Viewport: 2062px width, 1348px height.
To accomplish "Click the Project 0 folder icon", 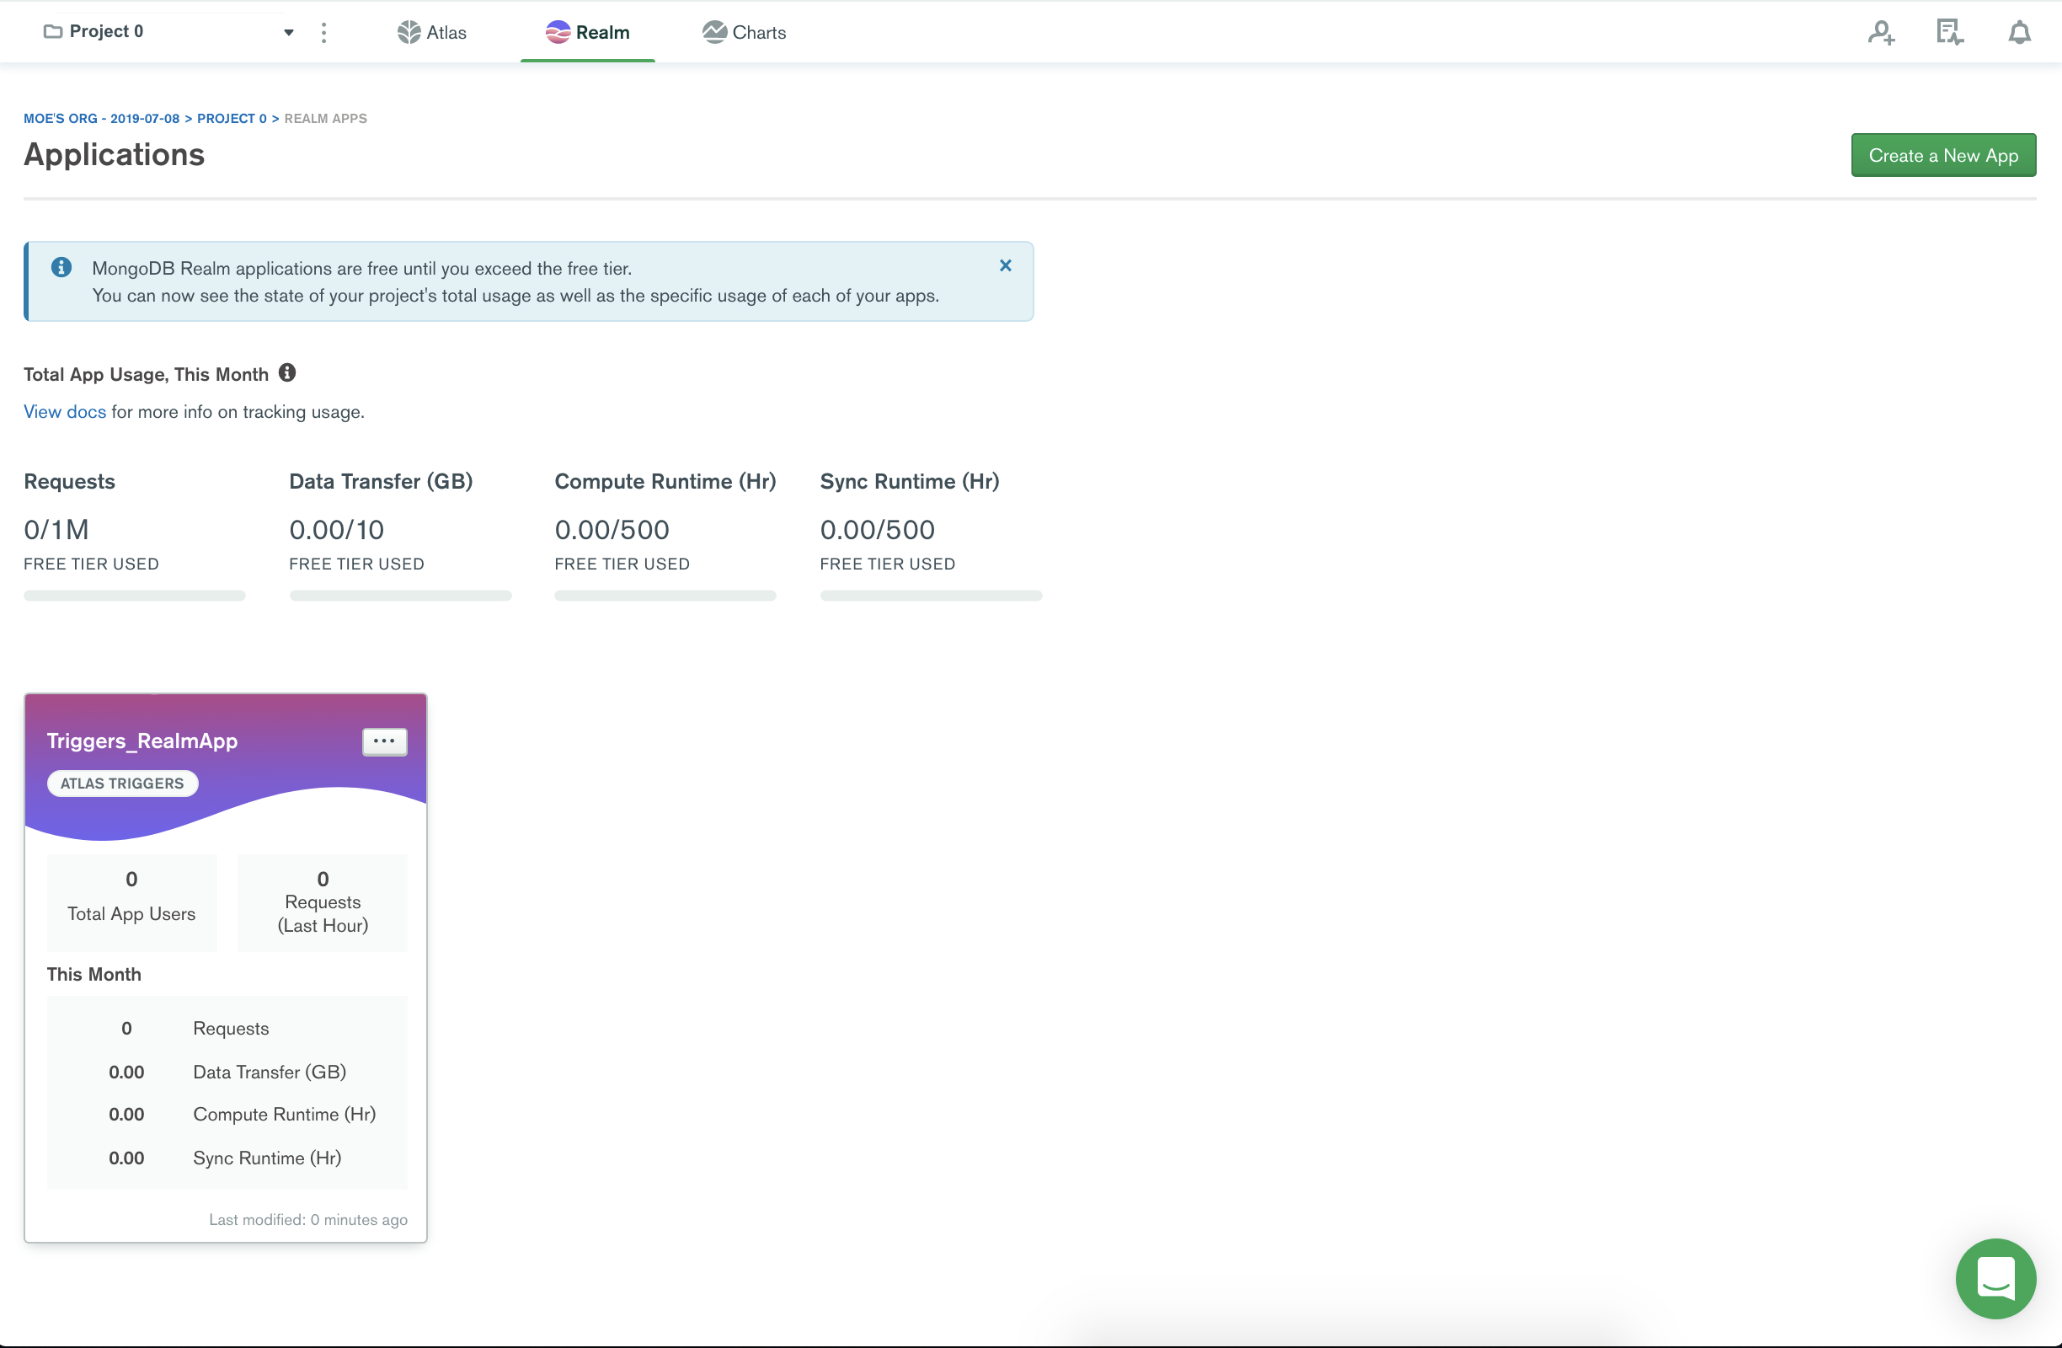I will (53, 32).
